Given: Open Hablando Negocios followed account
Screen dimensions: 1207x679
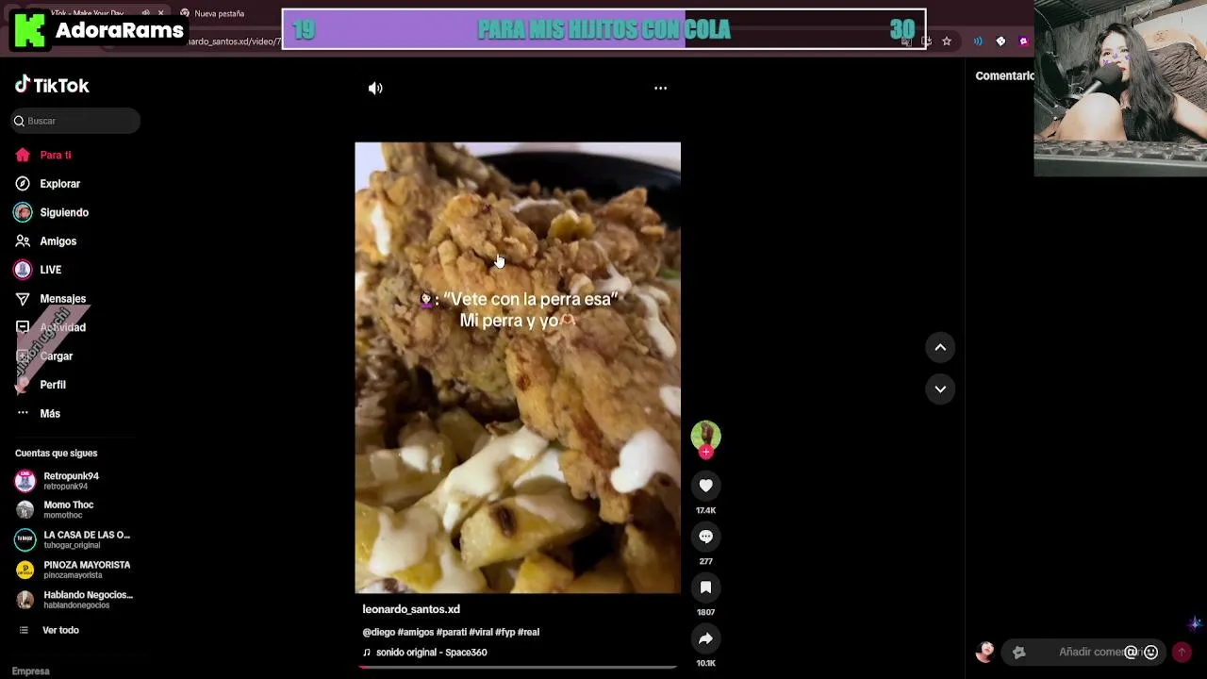Looking at the screenshot, I should coord(74,600).
